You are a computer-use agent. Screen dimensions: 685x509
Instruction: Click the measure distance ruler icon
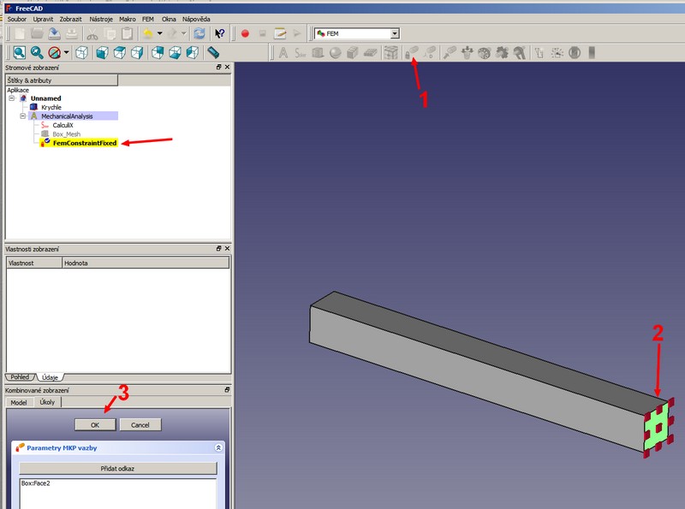point(213,53)
